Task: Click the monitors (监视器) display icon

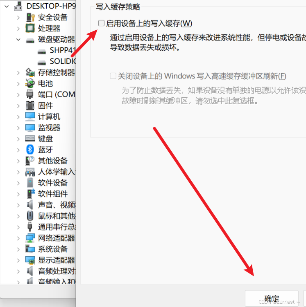Action: (x=30, y=128)
